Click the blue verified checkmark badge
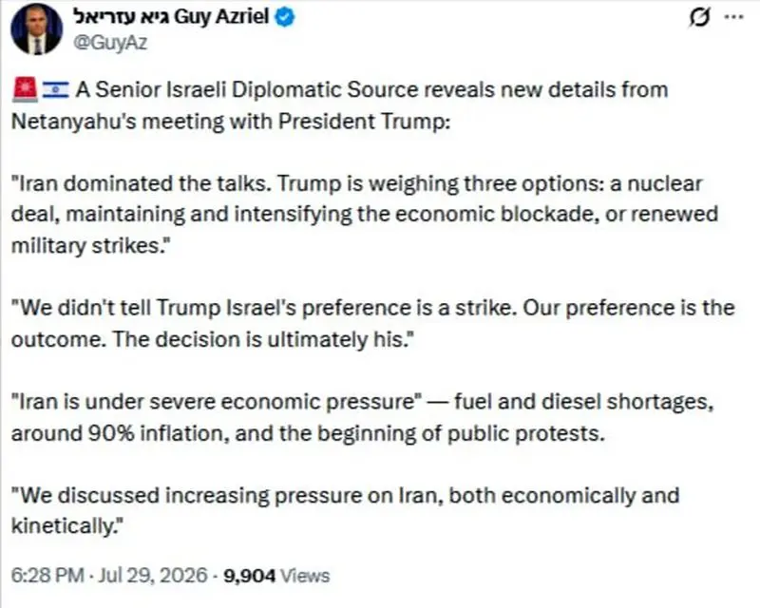Viewport: 760px width, 608px height. (x=285, y=18)
